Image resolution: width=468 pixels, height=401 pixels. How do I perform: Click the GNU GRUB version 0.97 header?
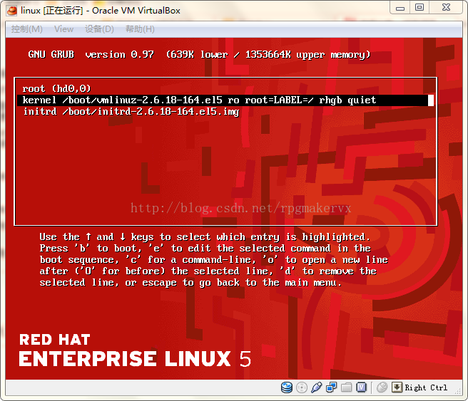point(199,55)
